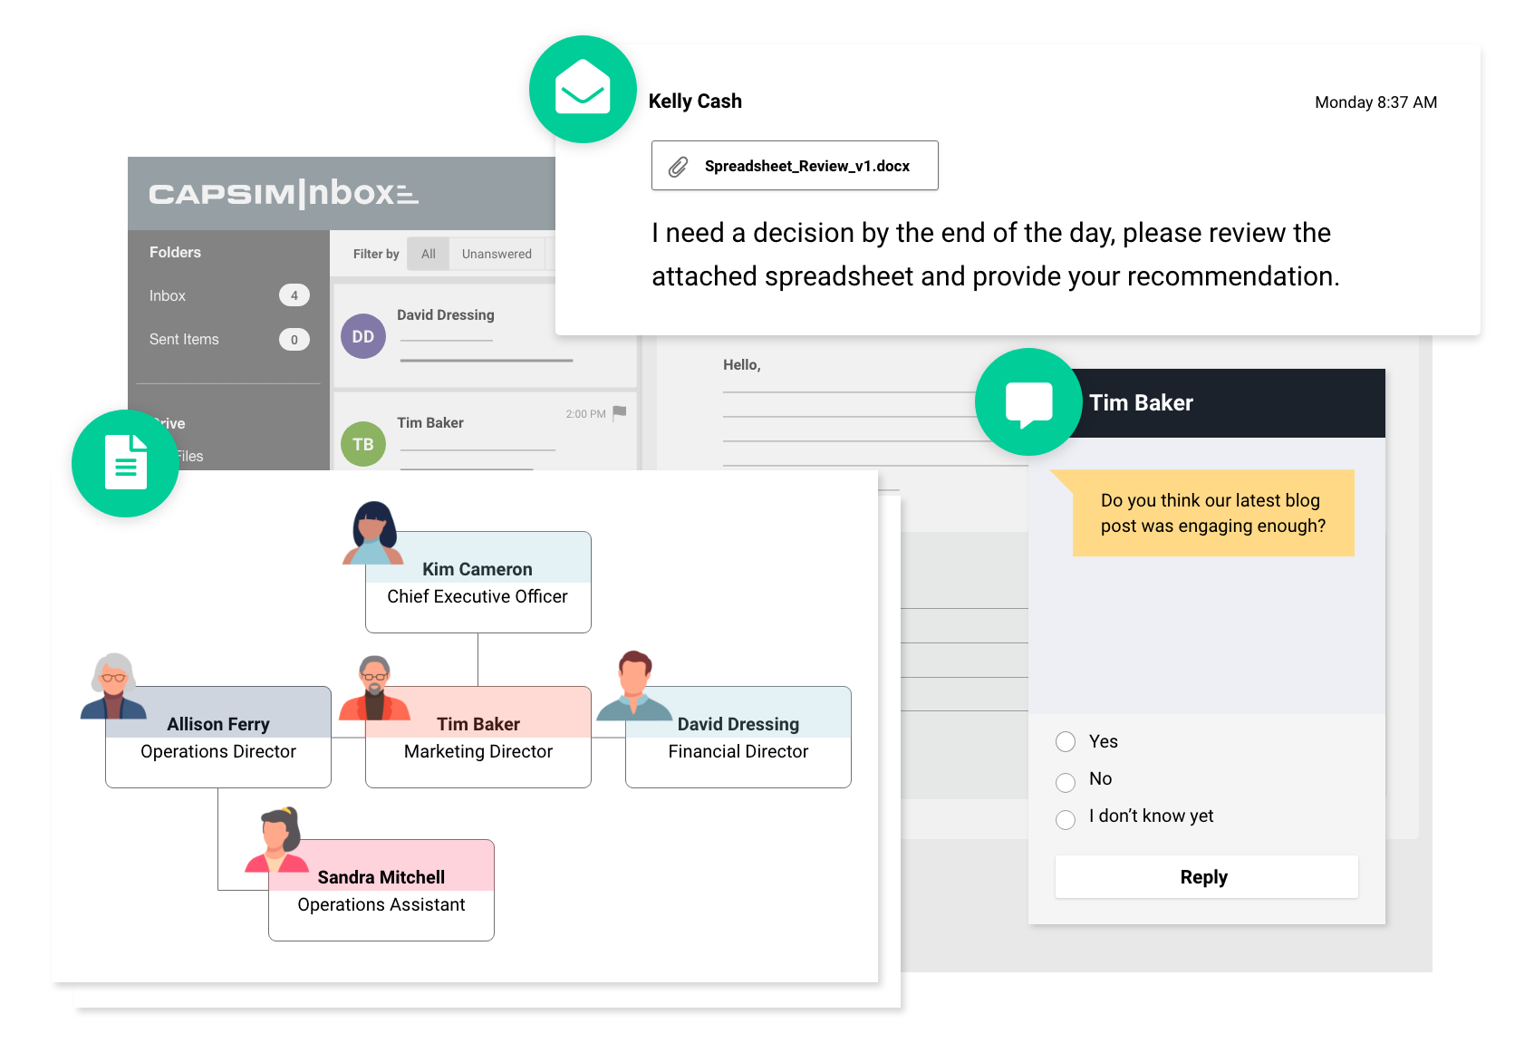Click the green envelope message icon
The width and height of the screenshot is (1534, 1062).
click(x=583, y=89)
